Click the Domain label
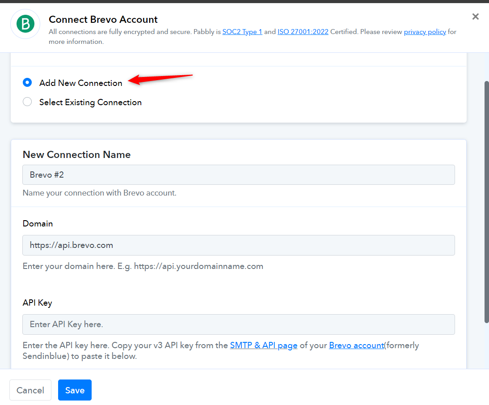 pyautogui.click(x=38, y=224)
